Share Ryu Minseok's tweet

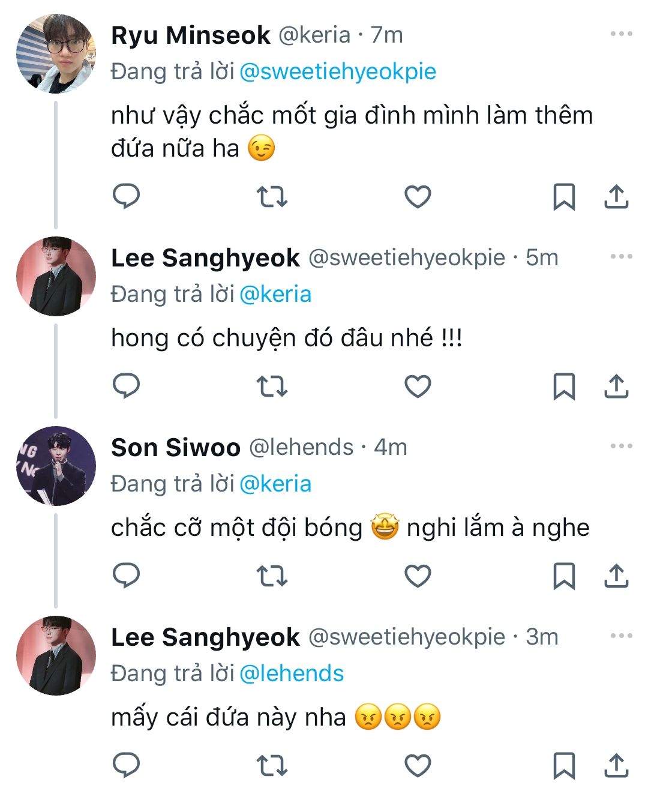616,196
